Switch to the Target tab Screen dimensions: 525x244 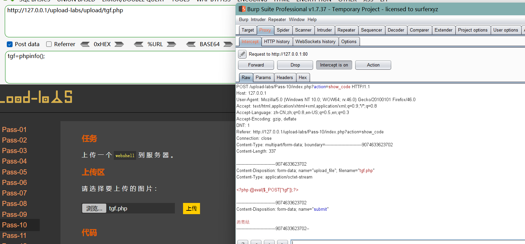(x=248, y=30)
